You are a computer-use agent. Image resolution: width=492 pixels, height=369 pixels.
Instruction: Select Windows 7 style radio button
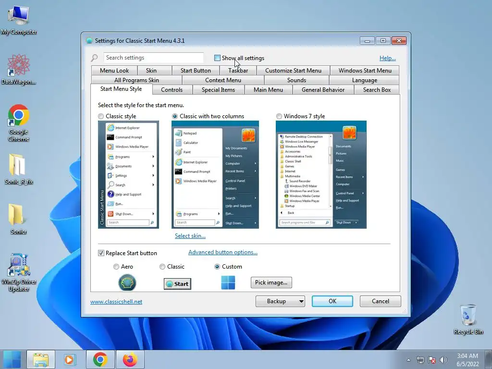click(279, 116)
